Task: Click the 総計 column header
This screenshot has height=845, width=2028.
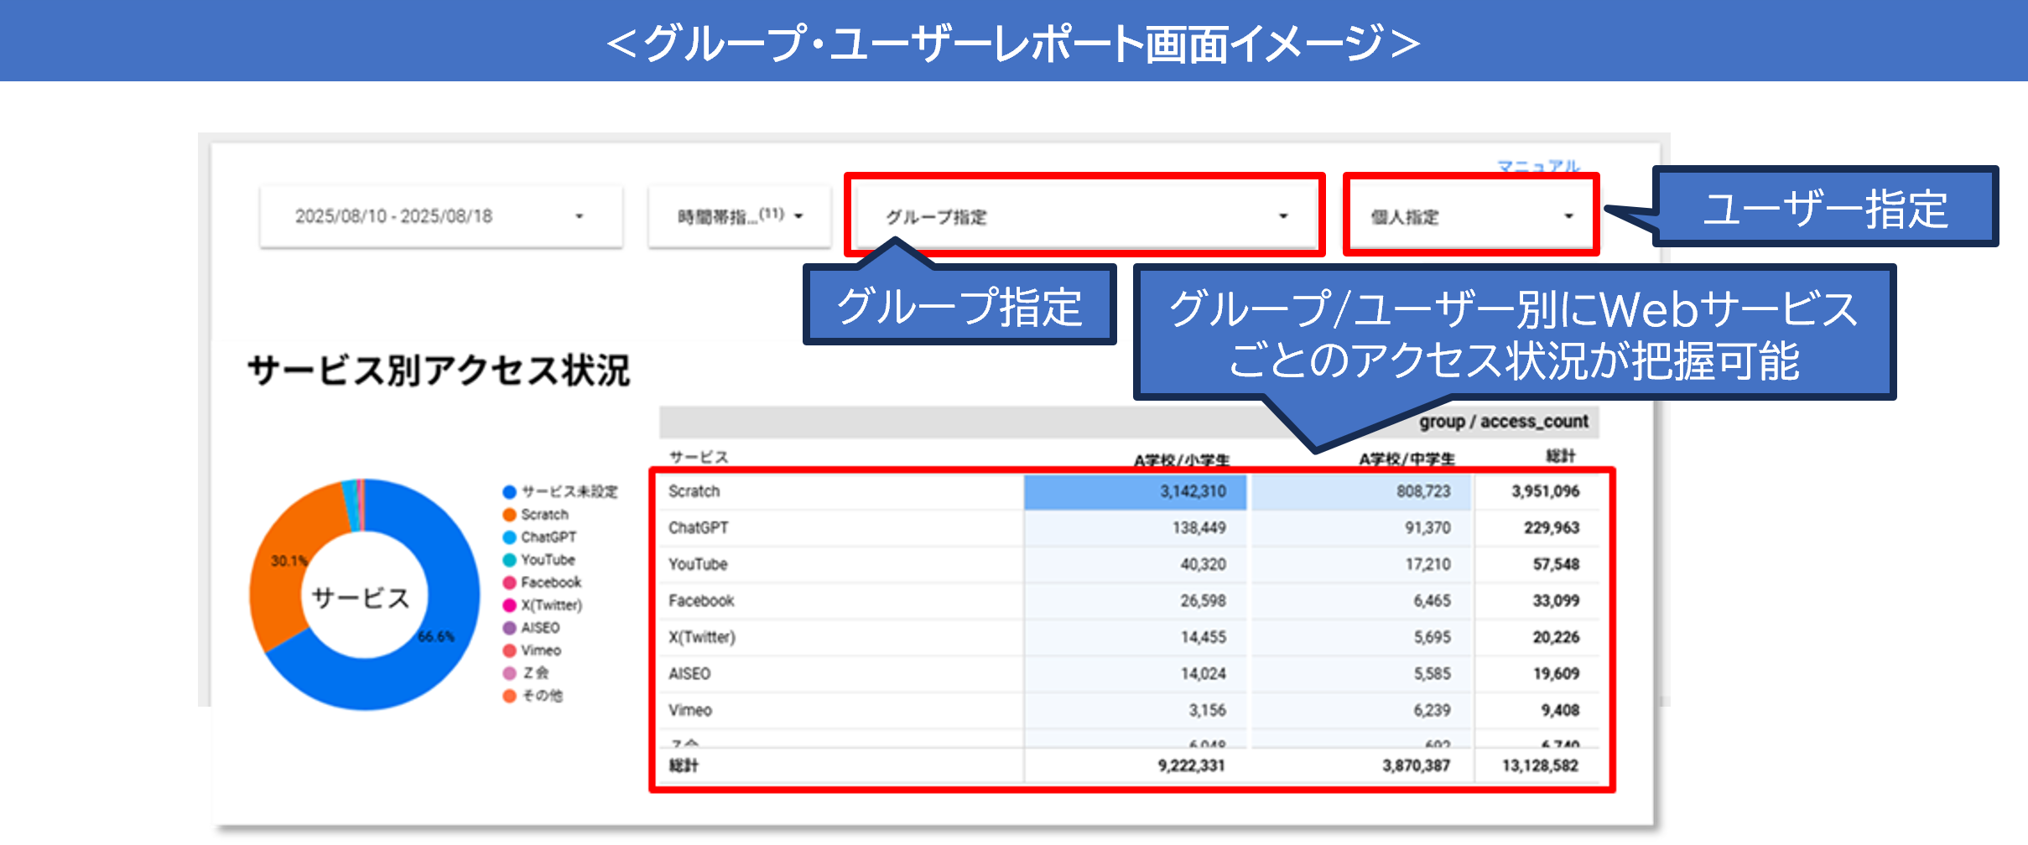Action: coord(1560,456)
